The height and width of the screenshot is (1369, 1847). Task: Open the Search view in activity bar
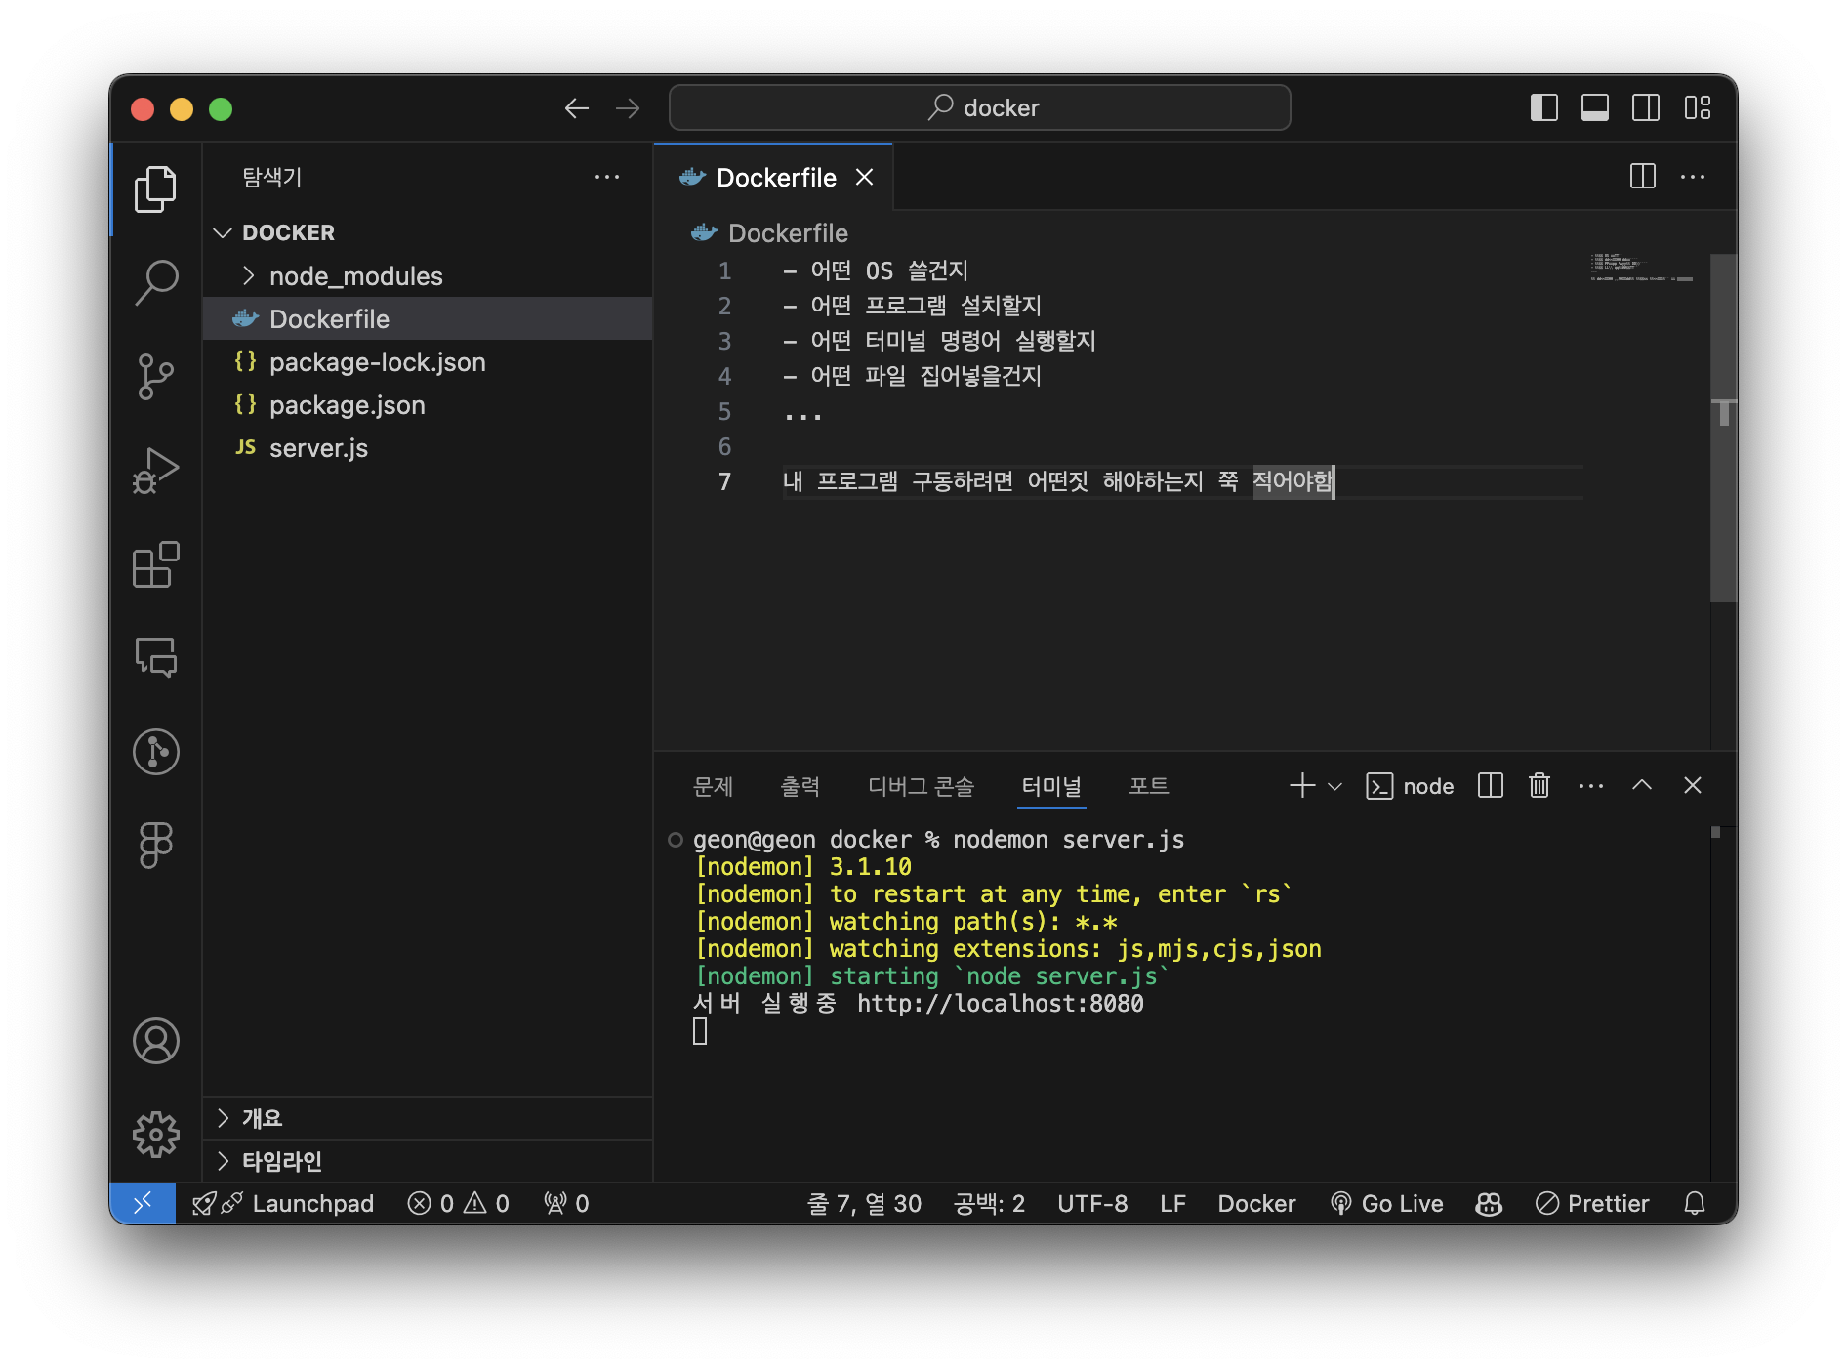pyautogui.click(x=155, y=282)
